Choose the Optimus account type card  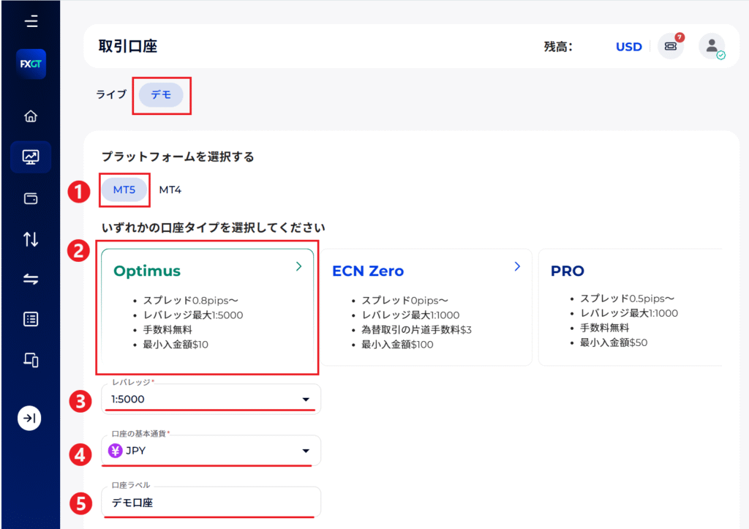click(x=207, y=307)
